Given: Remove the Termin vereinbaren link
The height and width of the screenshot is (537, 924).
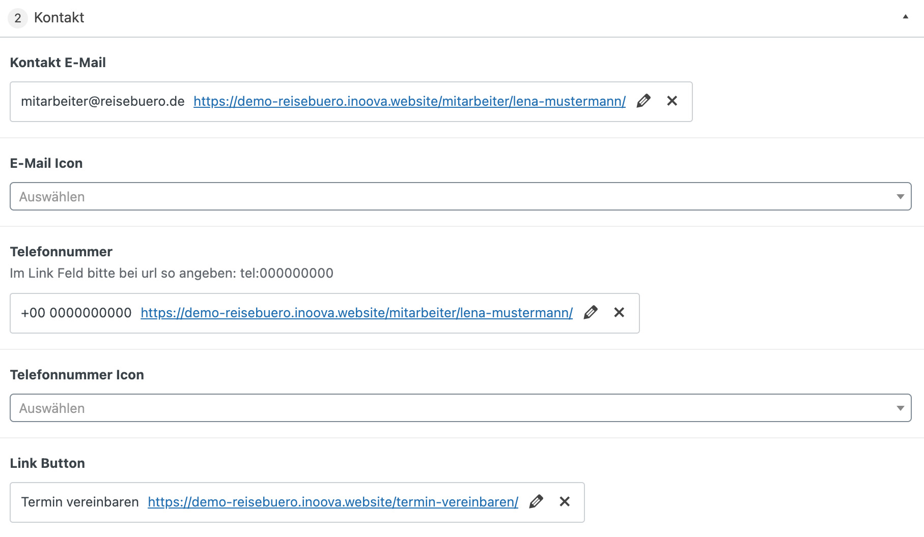Looking at the screenshot, I should point(565,502).
